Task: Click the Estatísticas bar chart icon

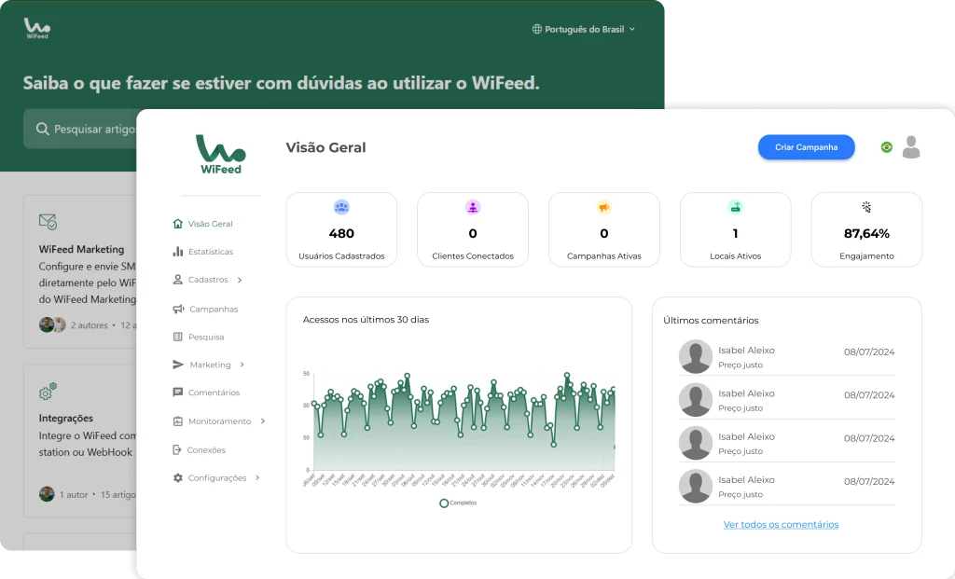Action: pos(178,252)
